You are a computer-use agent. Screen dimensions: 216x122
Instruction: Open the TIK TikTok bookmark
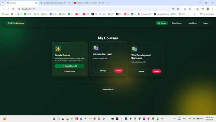click(119, 14)
